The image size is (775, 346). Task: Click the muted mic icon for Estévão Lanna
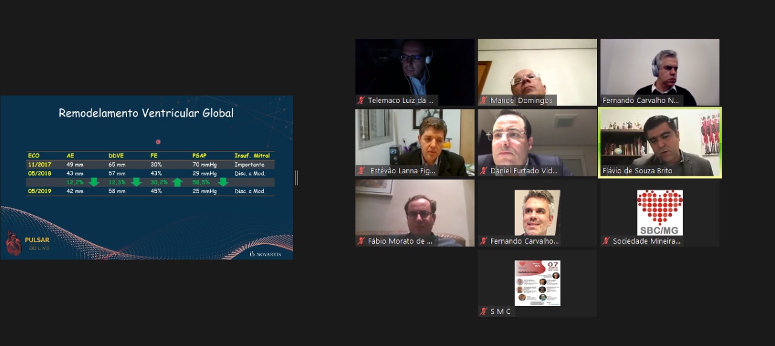[x=361, y=171]
